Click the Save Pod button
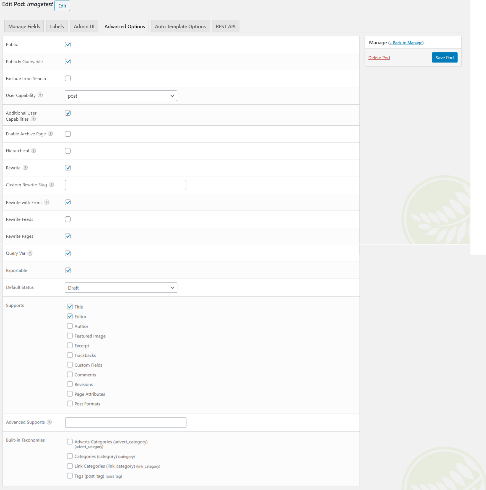486x490 pixels. tap(445, 58)
